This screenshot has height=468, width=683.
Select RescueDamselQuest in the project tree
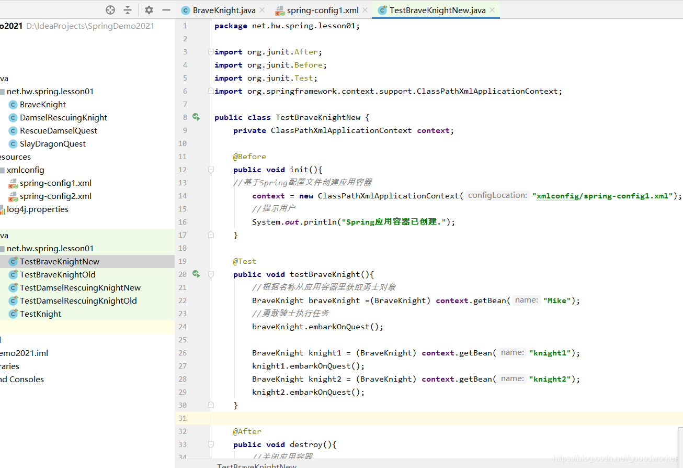pyautogui.click(x=59, y=131)
